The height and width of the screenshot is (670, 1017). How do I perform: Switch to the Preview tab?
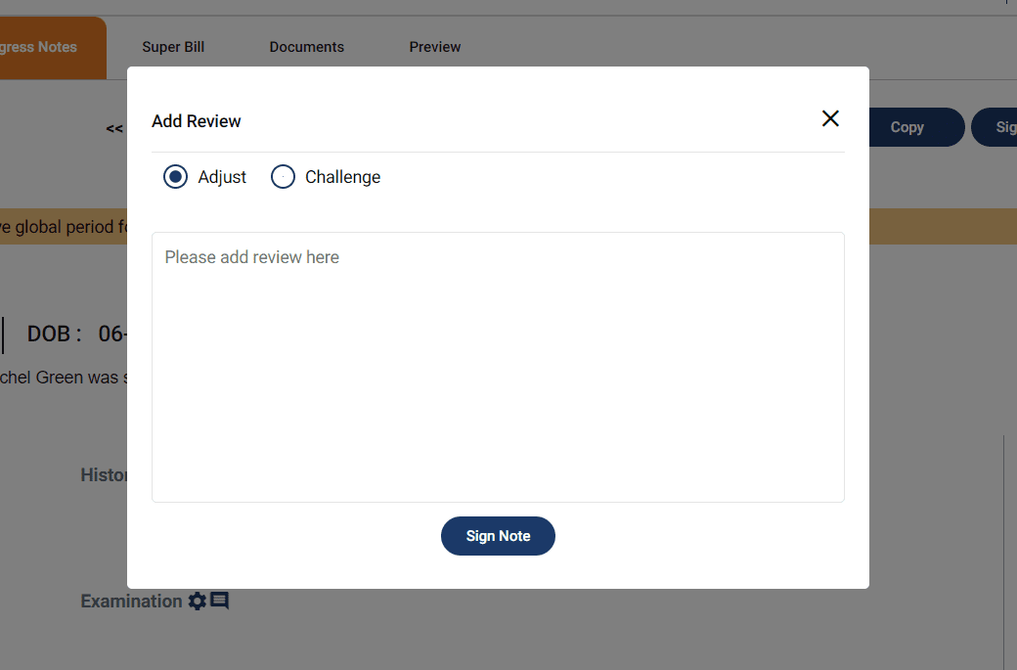pyautogui.click(x=434, y=46)
